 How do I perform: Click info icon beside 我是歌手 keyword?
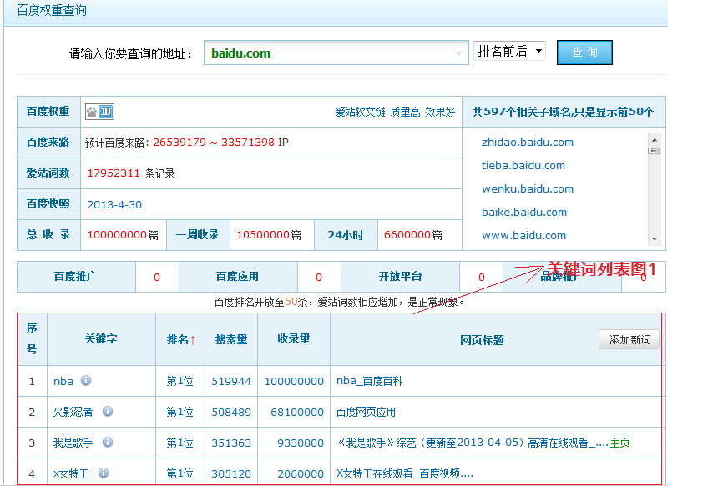click(107, 443)
